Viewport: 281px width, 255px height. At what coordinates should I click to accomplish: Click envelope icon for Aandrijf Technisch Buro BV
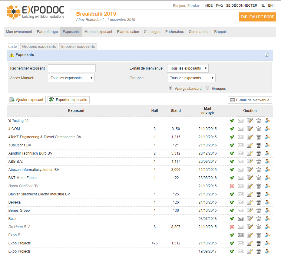(241, 153)
